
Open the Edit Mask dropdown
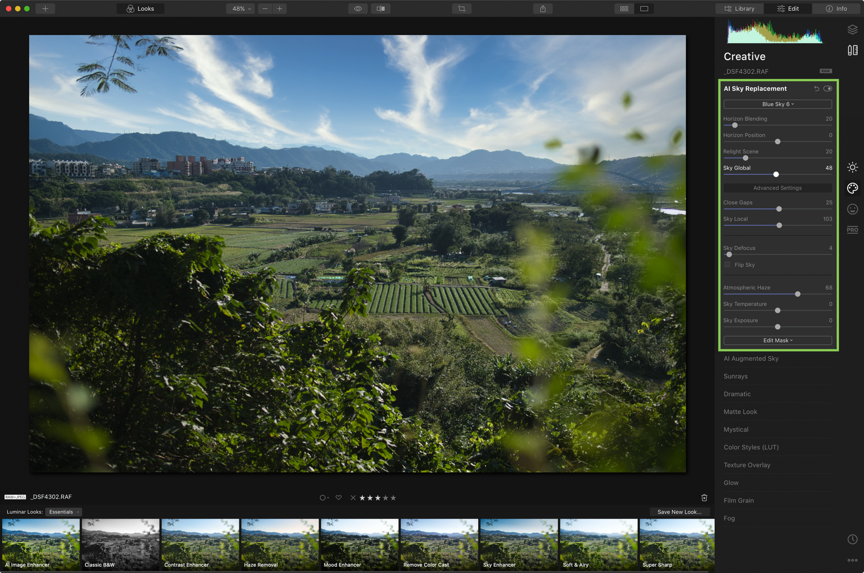coord(778,340)
